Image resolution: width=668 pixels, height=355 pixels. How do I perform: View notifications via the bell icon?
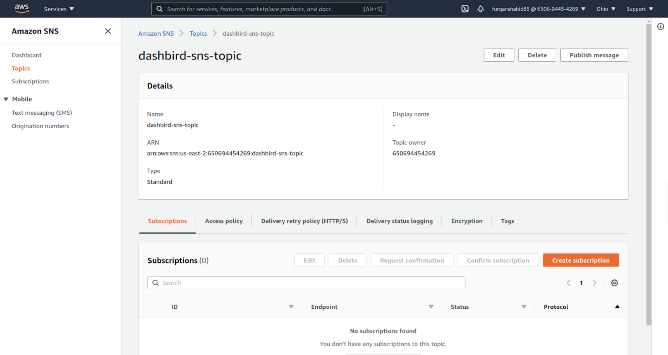[x=481, y=9]
